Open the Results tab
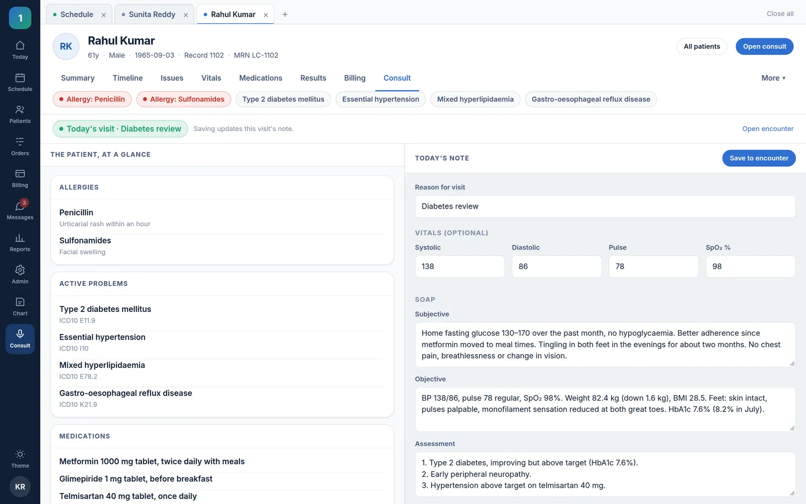Image resolution: width=806 pixels, height=504 pixels. tap(313, 78)
